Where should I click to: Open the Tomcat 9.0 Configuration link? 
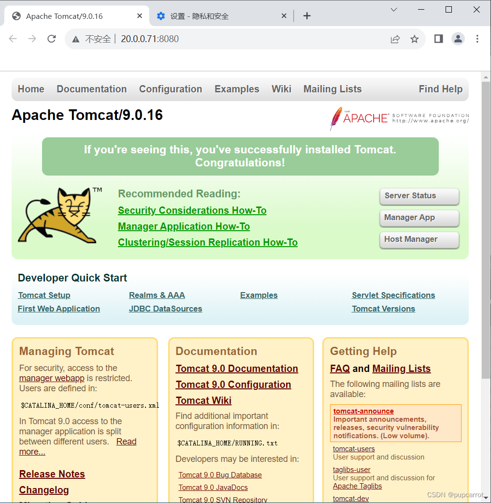tap(233, 385)
